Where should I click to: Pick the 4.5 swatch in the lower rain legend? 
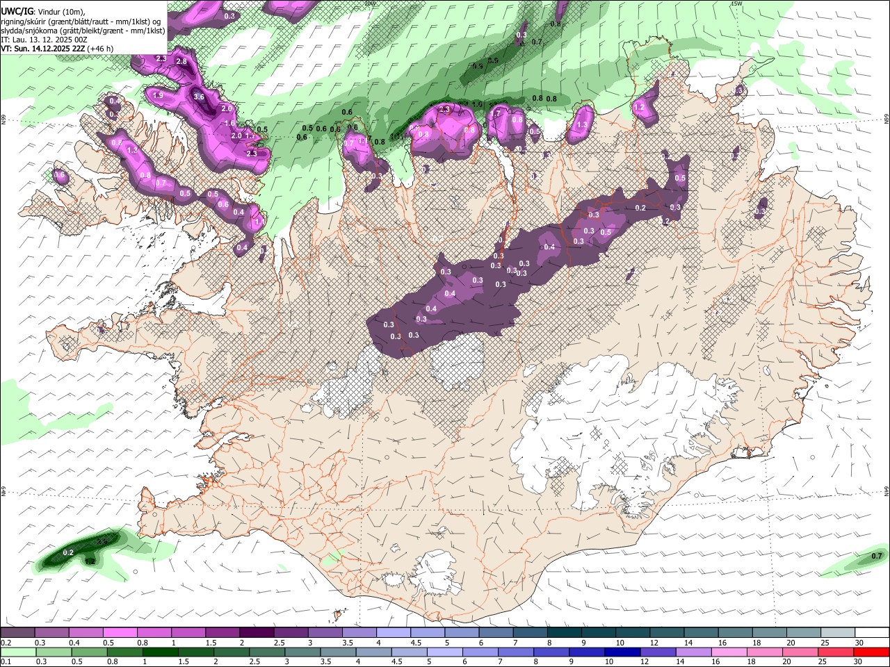pos(409,652)
